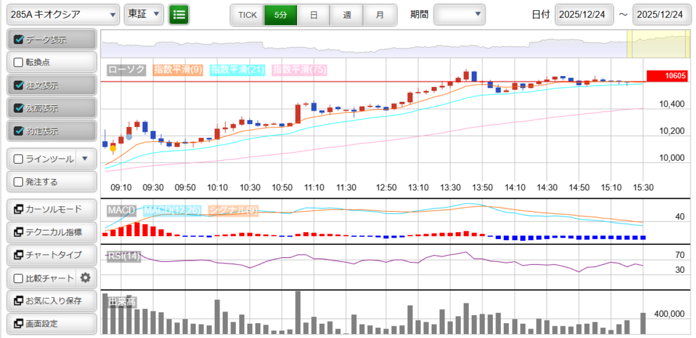Expand the 285A キオクシア symbol dropdown
The image size is (696, 338).
click(x=60, y=14)
